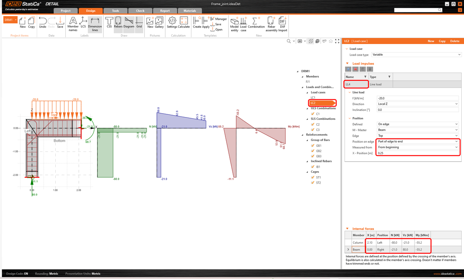Screen dimensions: 464x279
Task: Run analysis with the Calculate icon
Action: coord(183,22)
